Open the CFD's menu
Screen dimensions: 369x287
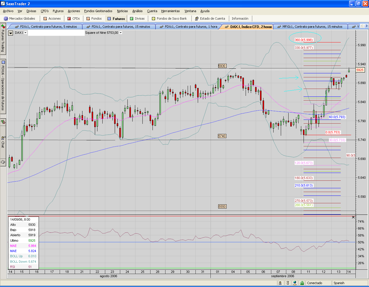pos(45,11)
